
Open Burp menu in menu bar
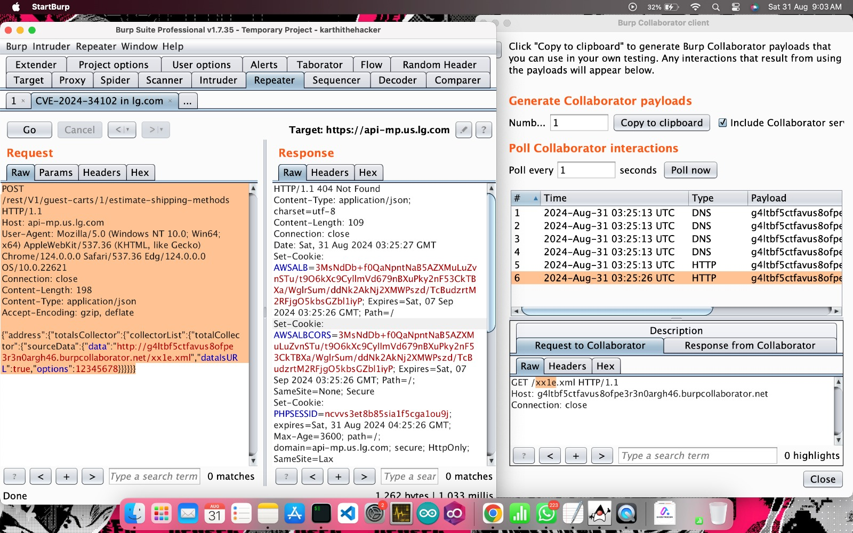(17, 46)
